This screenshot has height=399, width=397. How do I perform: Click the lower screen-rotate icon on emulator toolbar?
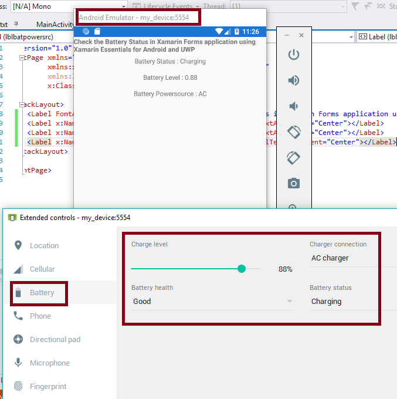tap(293, 158)
